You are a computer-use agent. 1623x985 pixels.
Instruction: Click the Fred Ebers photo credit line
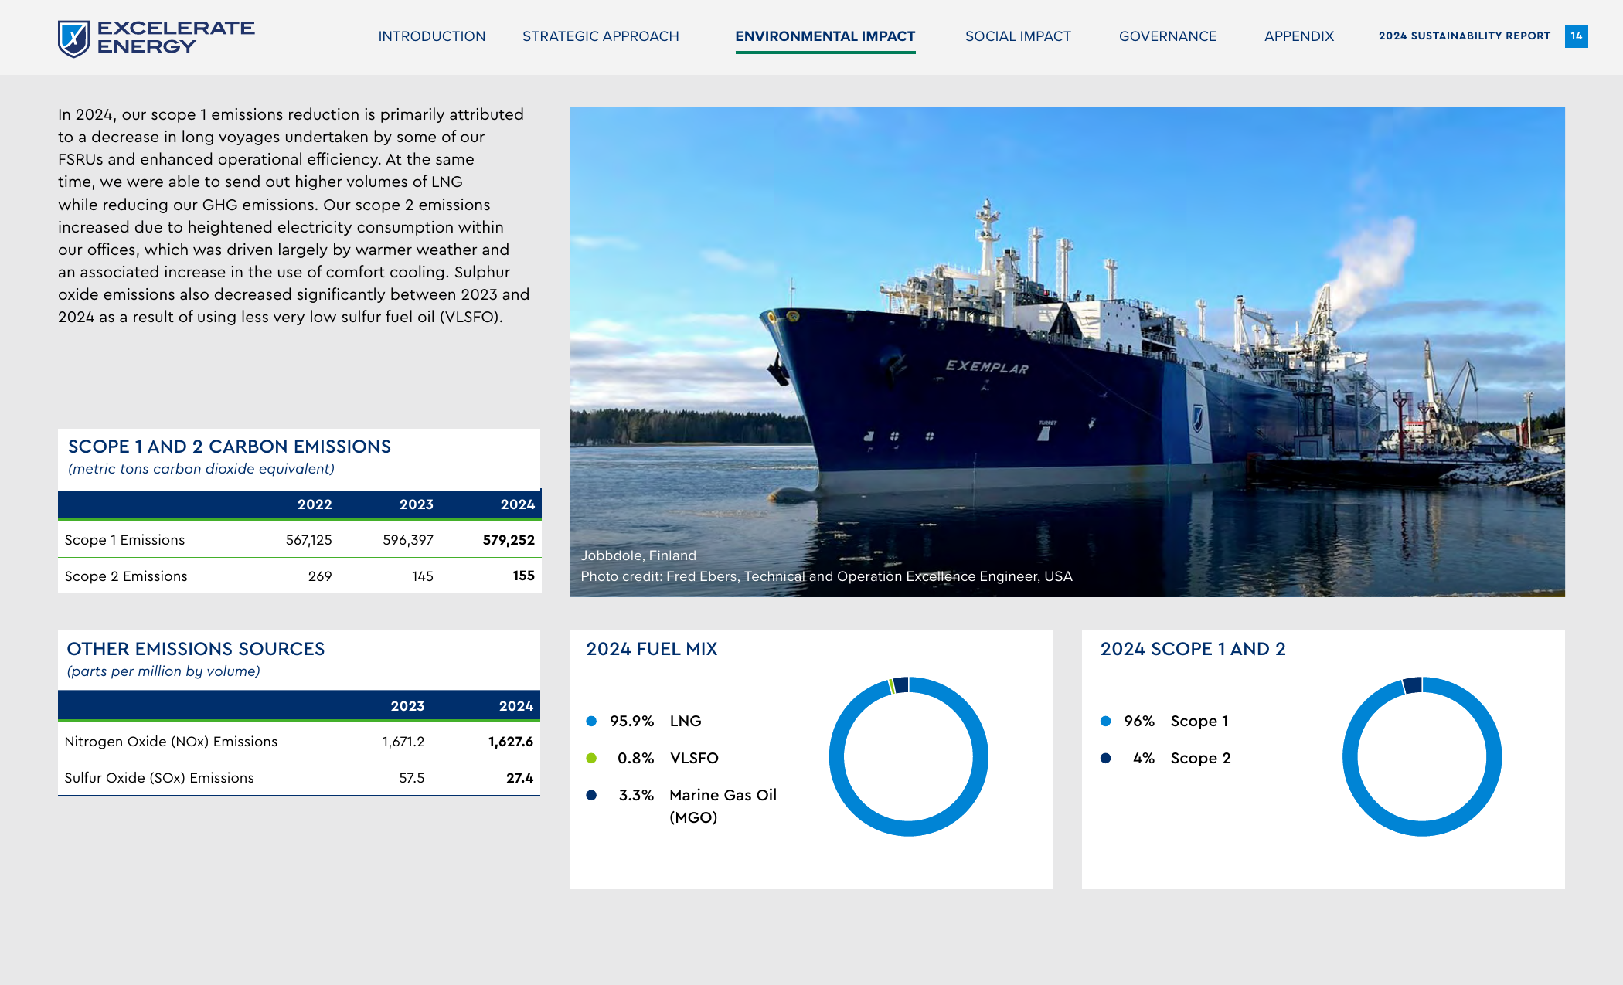pyautogui.click(x=826, y=576)
